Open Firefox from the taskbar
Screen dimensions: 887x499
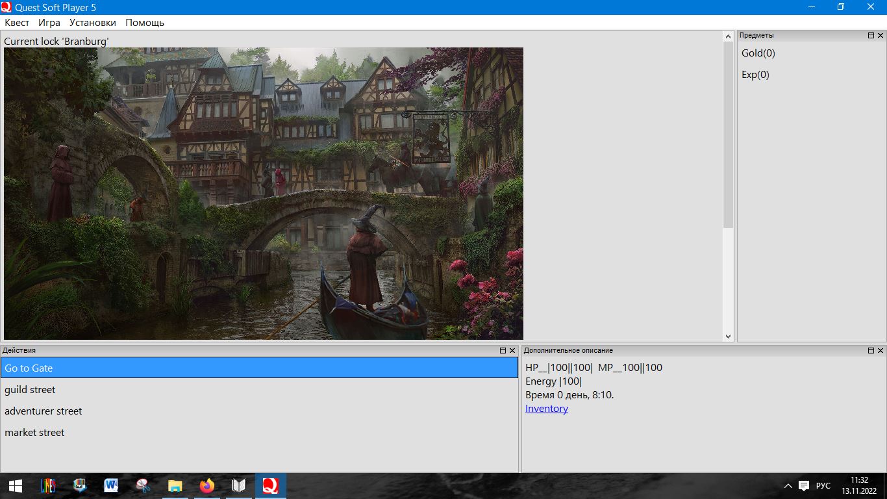click(x=207, y=486)
